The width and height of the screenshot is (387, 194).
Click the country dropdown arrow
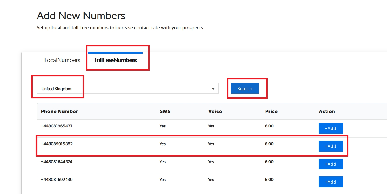tap(213, 89)
